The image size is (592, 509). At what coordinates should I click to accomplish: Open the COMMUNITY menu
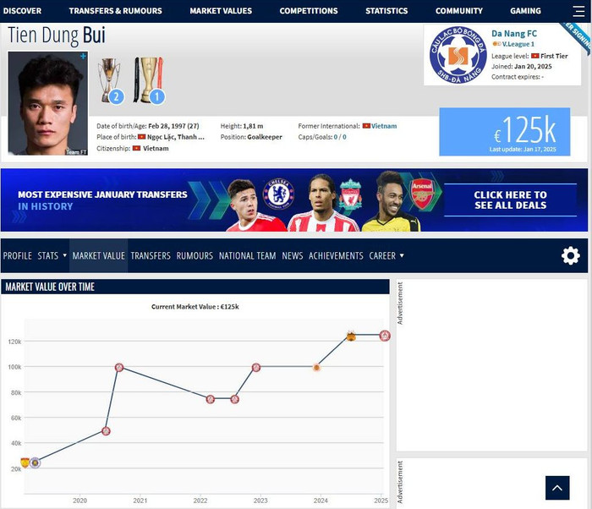pyautogui.click(x=459, y=11)
